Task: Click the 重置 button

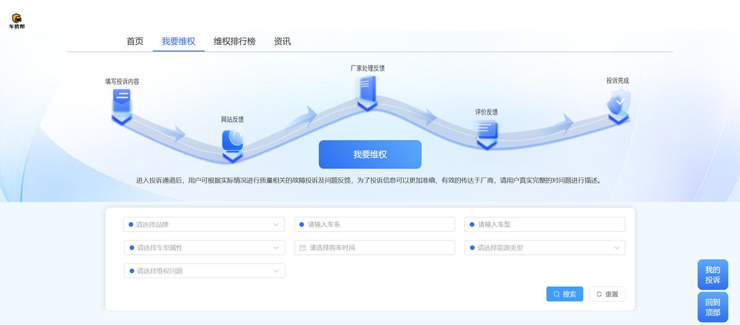Action: click(607, 294)
